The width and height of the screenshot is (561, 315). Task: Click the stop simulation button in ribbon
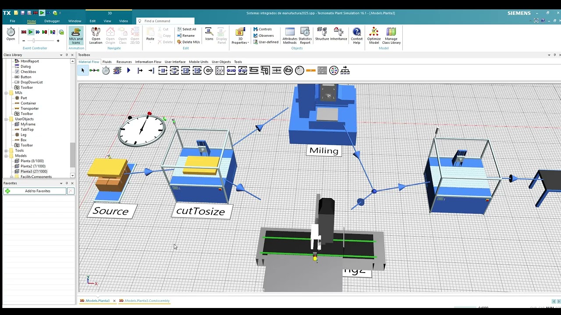(x=45, y=32)
